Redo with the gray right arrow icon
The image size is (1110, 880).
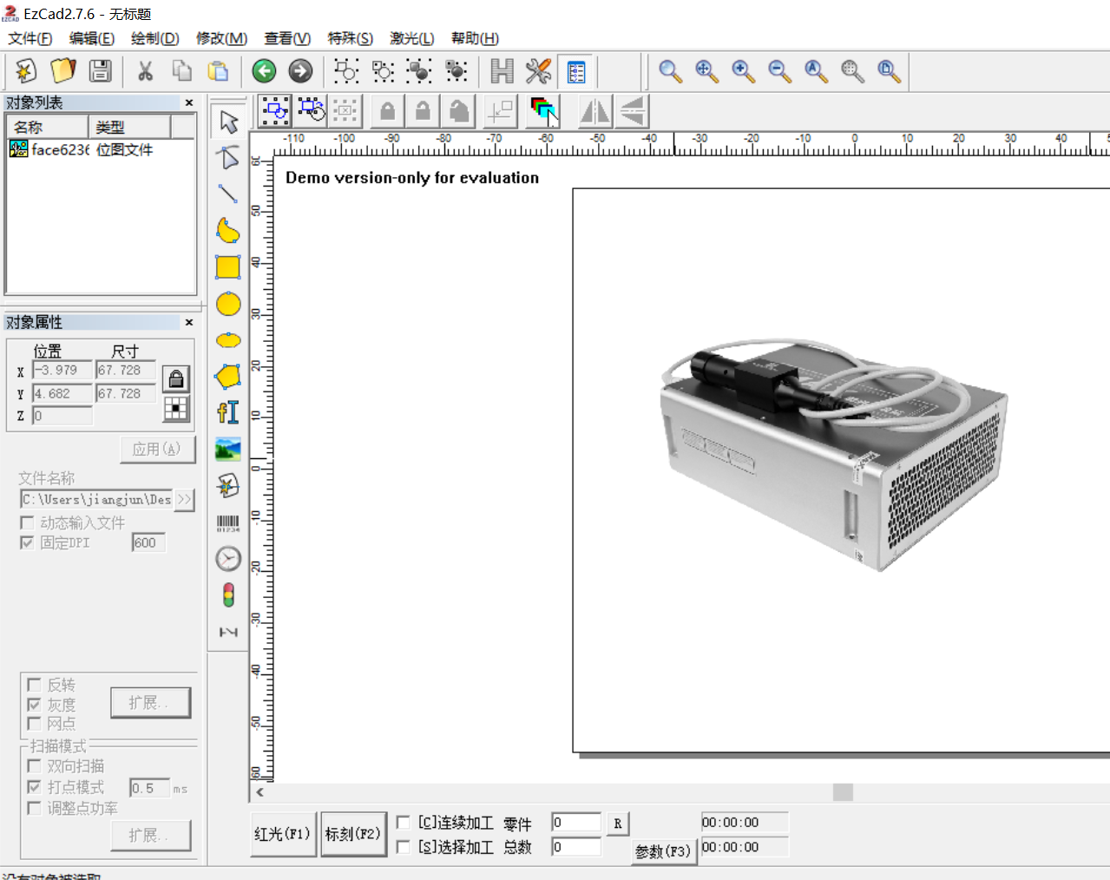click(x=301, y=71)
